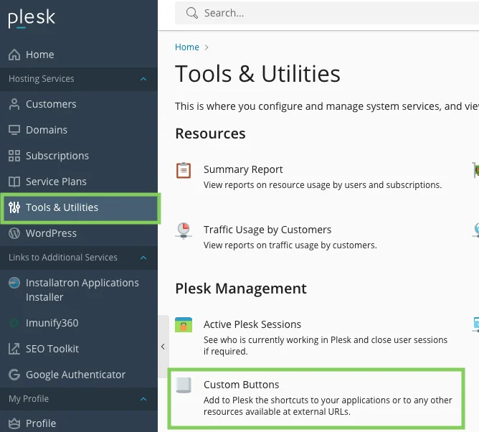Click the Home breadcrumb link

click(187, 47)
